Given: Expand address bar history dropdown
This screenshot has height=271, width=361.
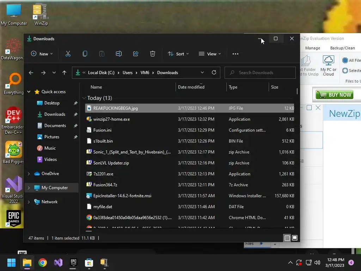Looking at the screenshot, I should click(202, 73).
